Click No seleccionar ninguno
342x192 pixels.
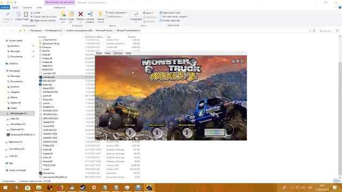point(173,17)
